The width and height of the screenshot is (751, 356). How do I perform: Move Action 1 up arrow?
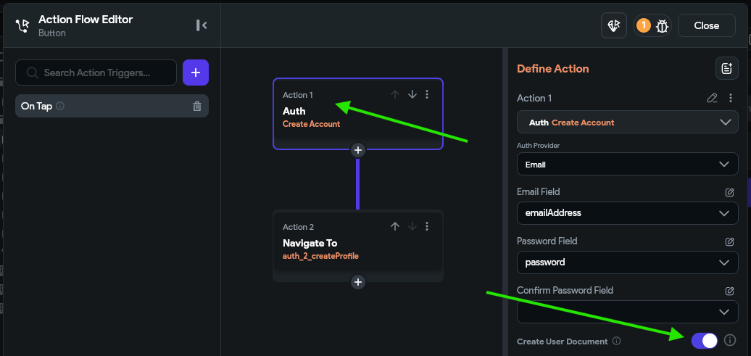tap(395, 94)
